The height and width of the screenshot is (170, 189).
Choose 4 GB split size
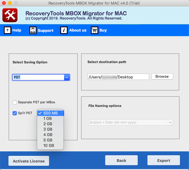tap(50, 135)
